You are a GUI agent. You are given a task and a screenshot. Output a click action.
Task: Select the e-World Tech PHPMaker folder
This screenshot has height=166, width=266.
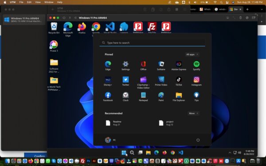click(x=54, y=84)
